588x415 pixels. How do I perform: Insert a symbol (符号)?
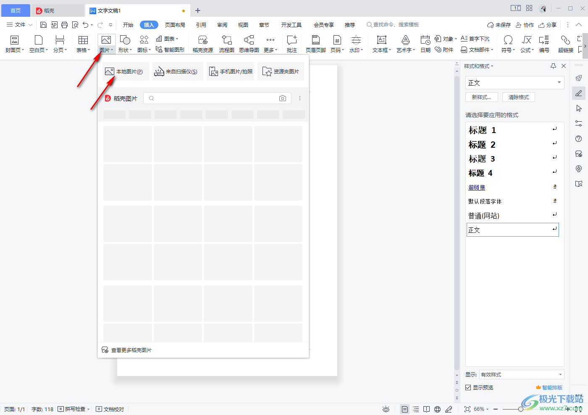pyautogui.click(x=508, y=44)
